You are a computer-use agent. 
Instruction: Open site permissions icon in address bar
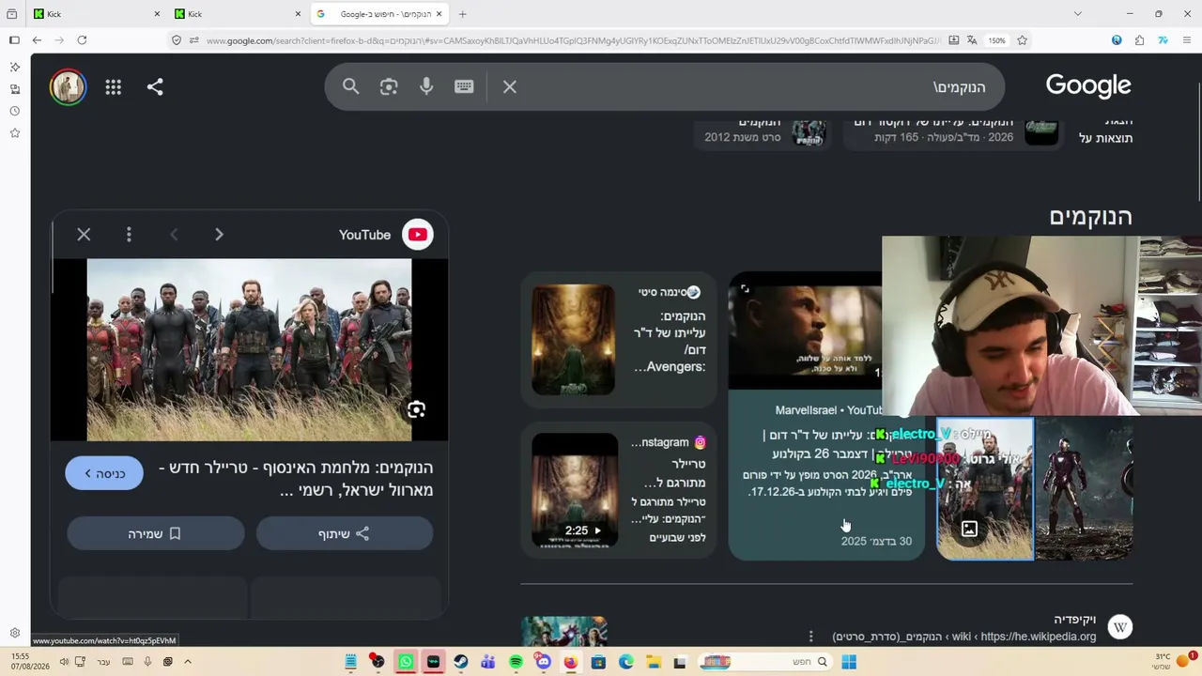pos(193,40)
